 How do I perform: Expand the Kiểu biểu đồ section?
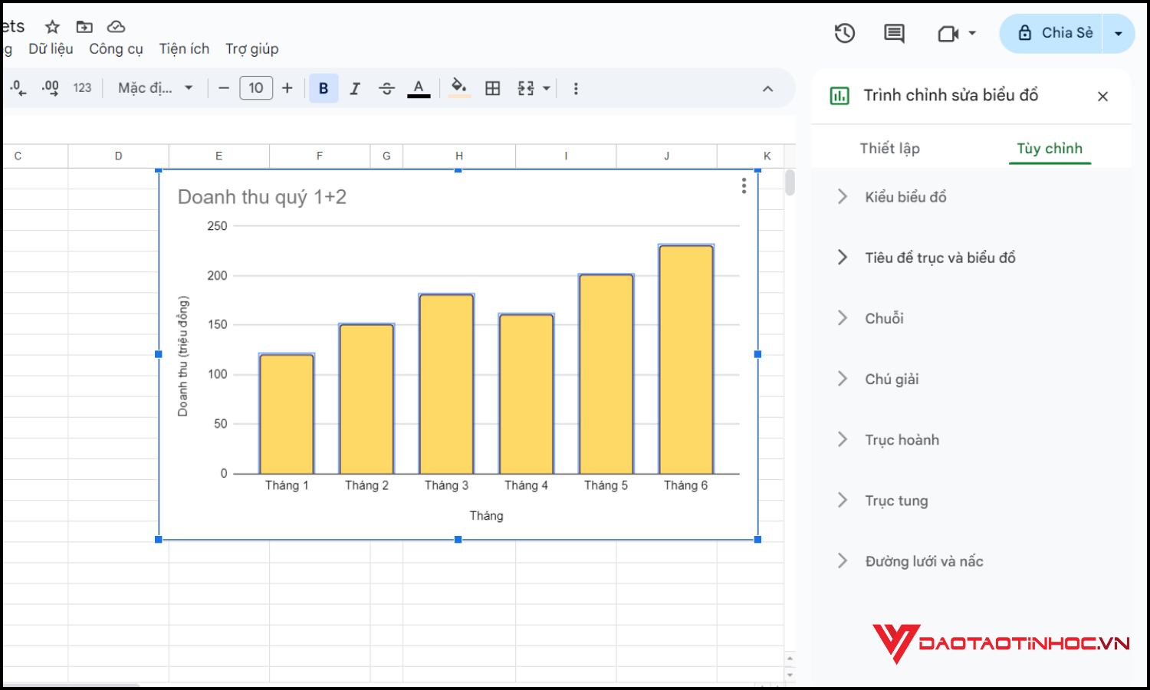[905, 197]
